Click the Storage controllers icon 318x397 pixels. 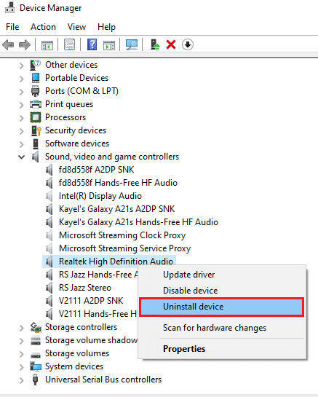(36, 327)
